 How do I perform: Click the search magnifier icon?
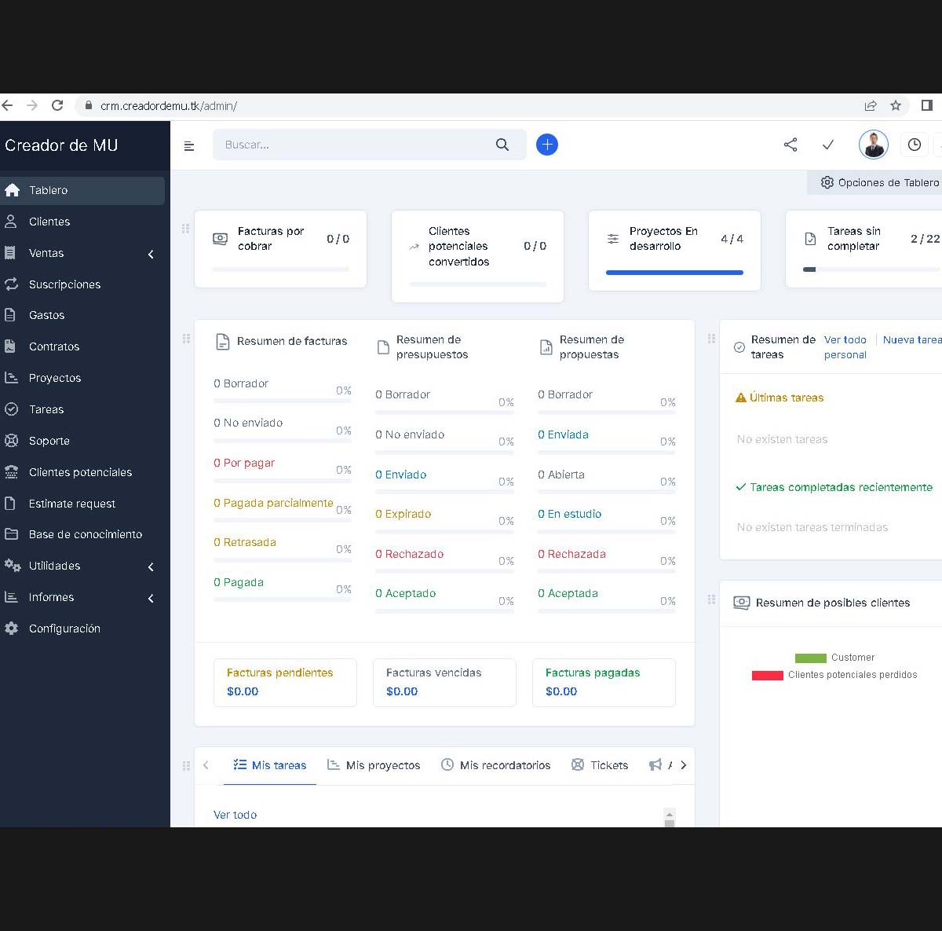[x=502, y=145]
